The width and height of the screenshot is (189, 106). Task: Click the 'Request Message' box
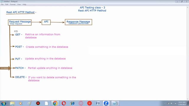click(20, 22)
